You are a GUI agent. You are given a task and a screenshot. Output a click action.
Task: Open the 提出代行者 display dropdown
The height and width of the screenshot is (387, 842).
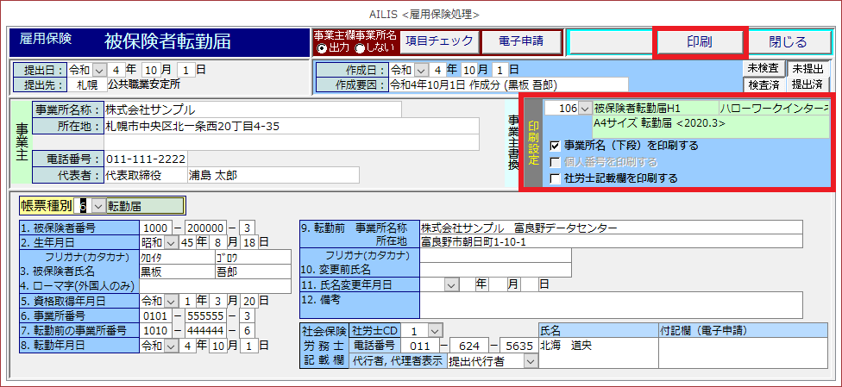click(x=529, y=361)
